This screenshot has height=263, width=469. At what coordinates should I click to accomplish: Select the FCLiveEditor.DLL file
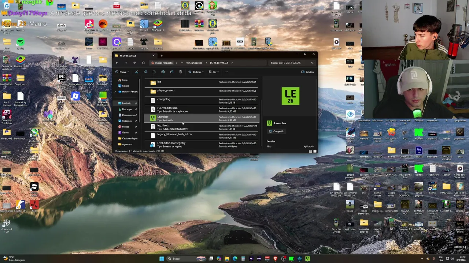tap(202, 110)
